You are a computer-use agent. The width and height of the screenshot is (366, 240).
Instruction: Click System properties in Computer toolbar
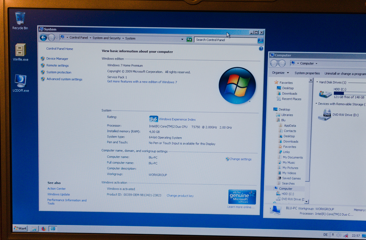coord(307,73)
